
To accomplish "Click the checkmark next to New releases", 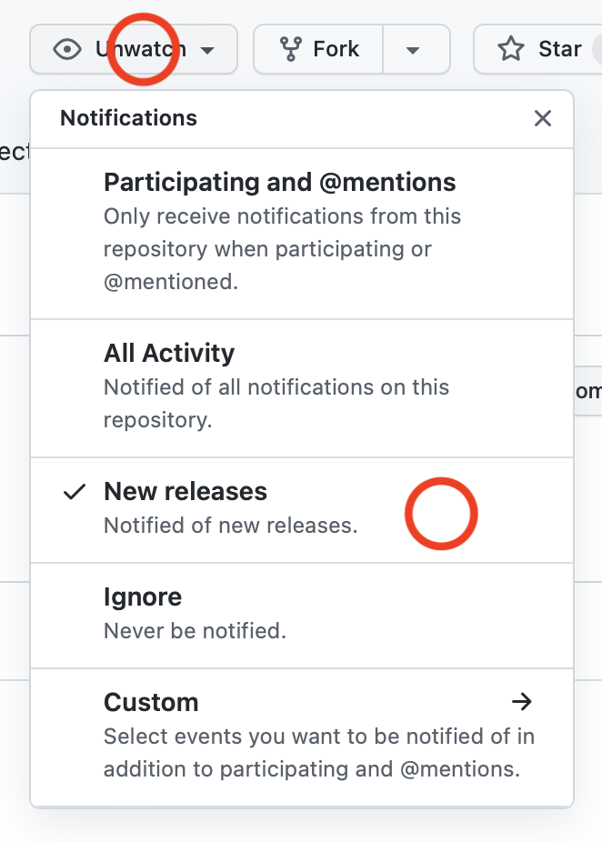I will pyautogui.click(x=75, y=492).
